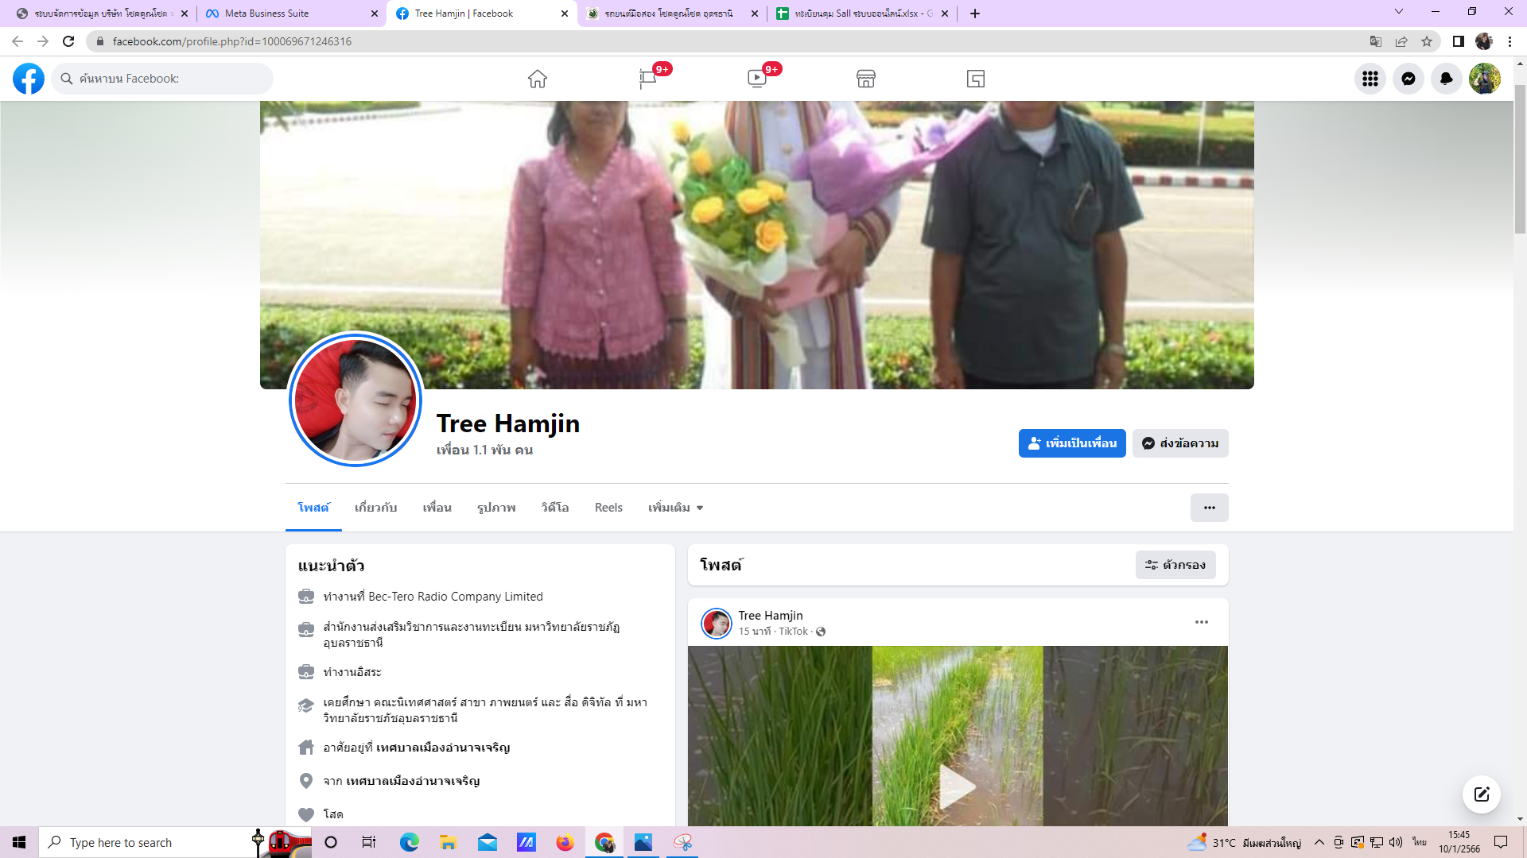The height and width of the screenshot is (858, 1527).
Task: Open the Messenger icon in the header
Action: 1408,79
